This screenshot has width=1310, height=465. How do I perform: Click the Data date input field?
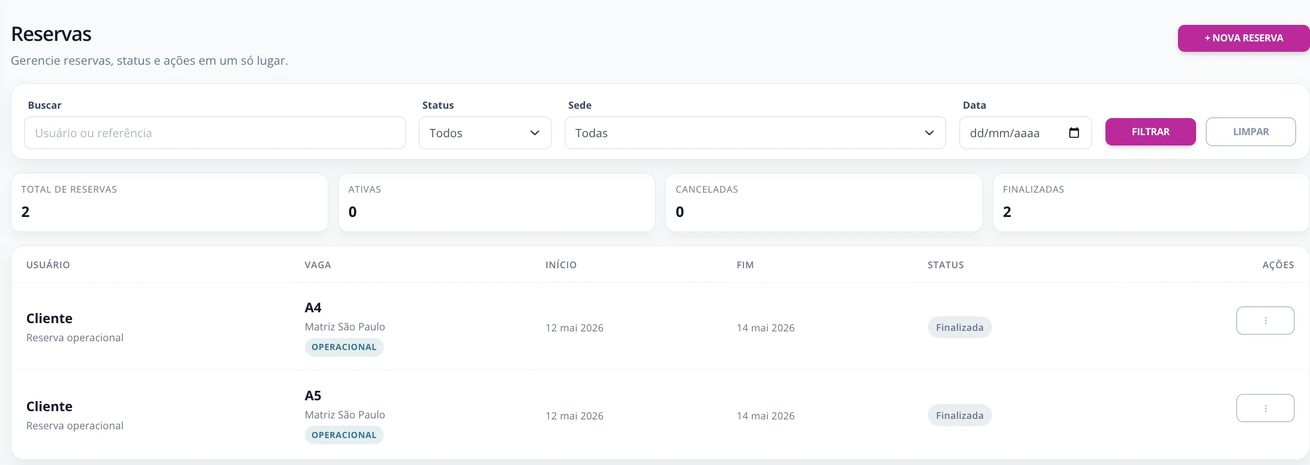[1025, 133]
